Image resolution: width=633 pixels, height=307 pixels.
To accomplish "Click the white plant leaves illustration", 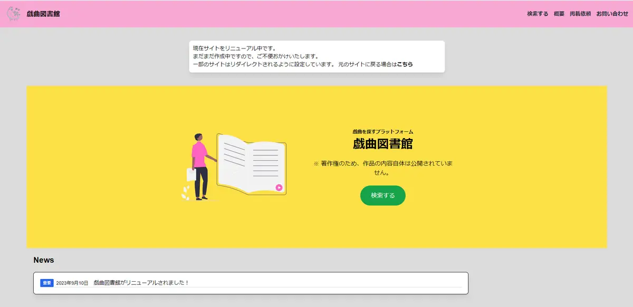I will point(186,193).
